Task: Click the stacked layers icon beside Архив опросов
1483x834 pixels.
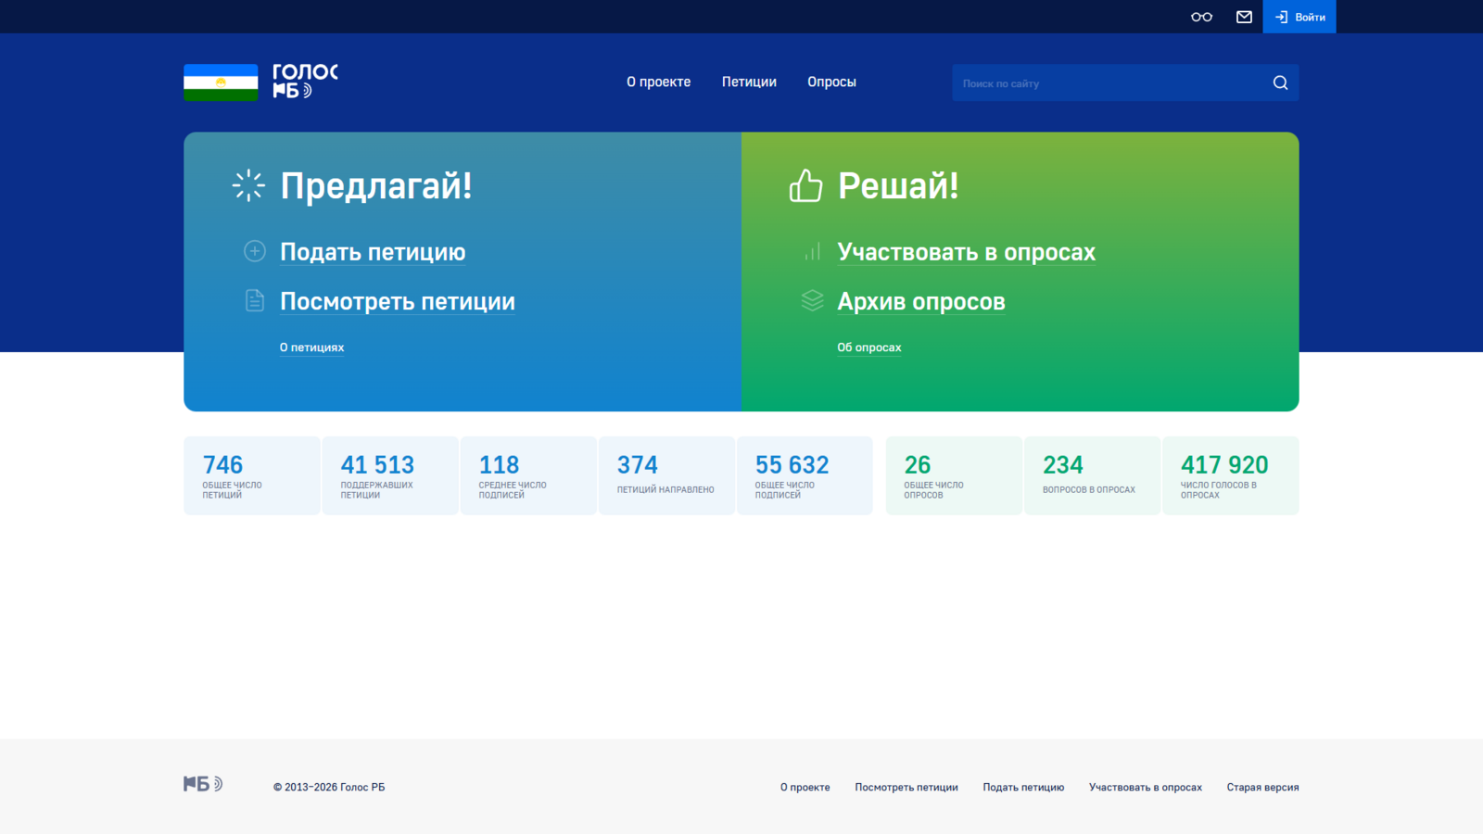Action: (x=811, y=300)
